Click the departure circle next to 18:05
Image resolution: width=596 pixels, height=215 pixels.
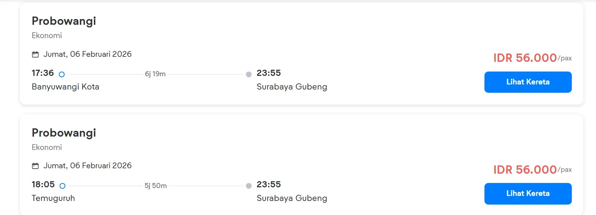click(x=63, y=186)
